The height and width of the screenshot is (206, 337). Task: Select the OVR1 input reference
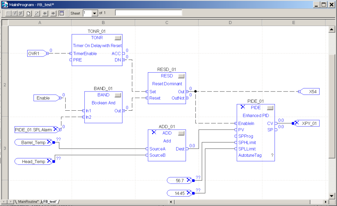coord(37,53)
